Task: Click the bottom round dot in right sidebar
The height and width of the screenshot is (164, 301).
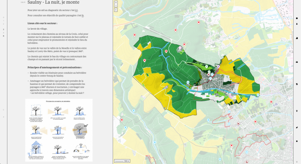Action: (297, 141)
